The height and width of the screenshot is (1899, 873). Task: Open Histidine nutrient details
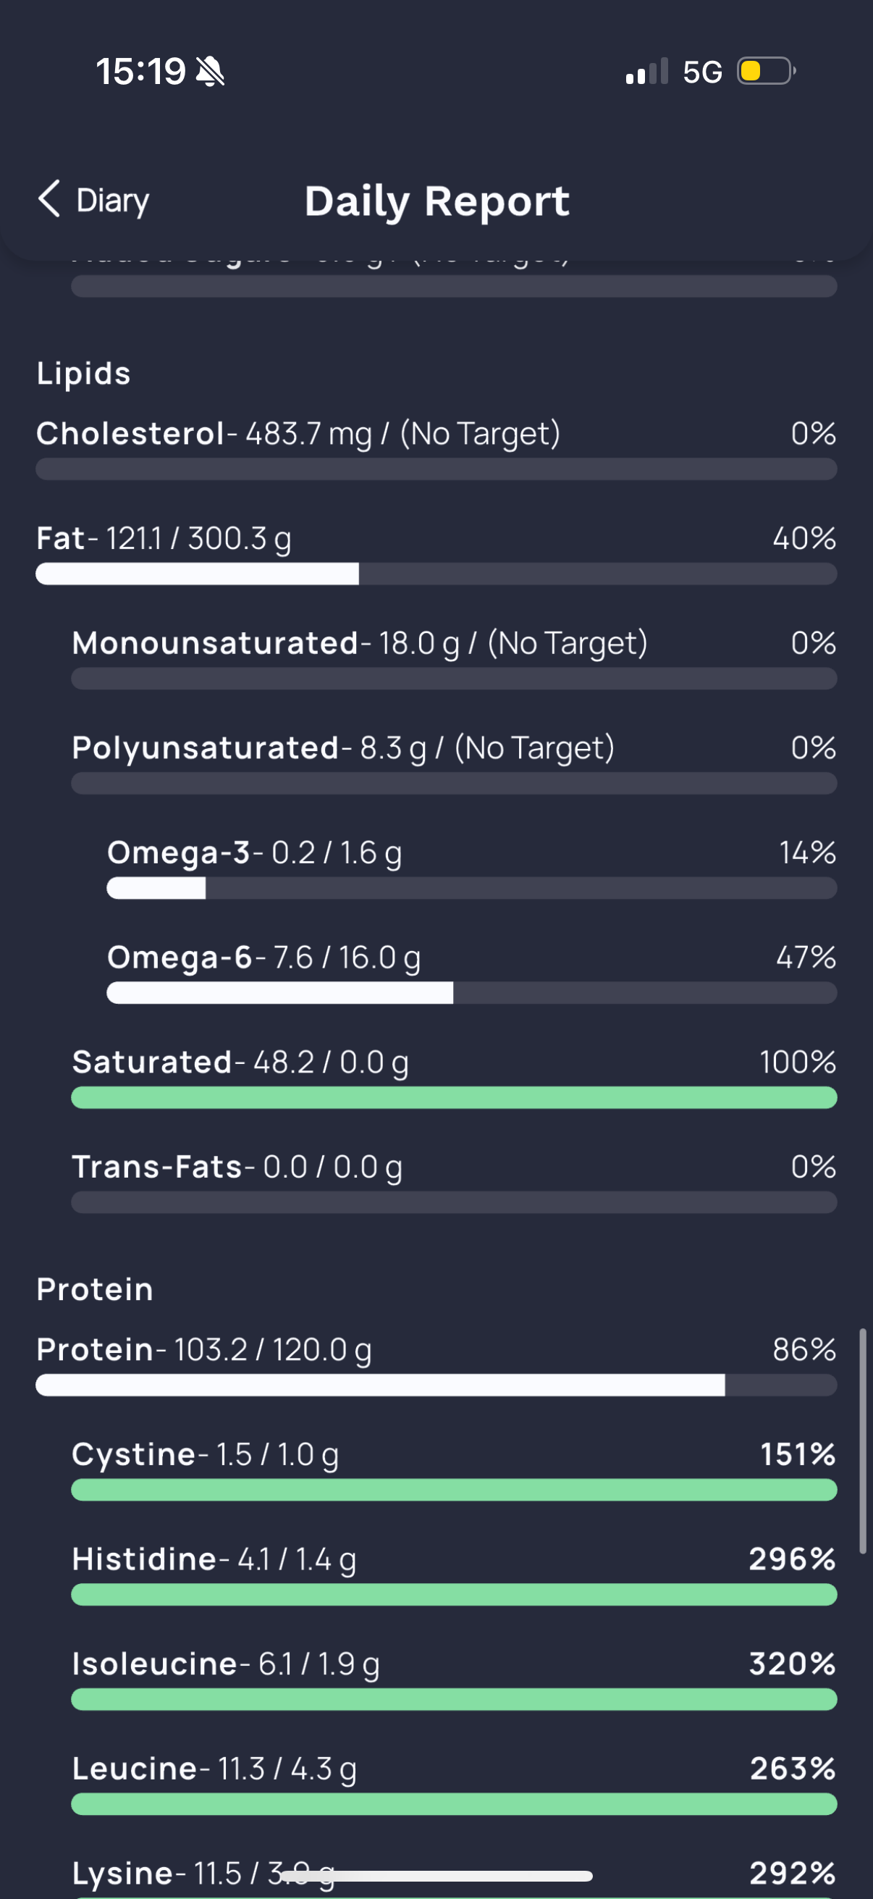(x=454, y=1573)
